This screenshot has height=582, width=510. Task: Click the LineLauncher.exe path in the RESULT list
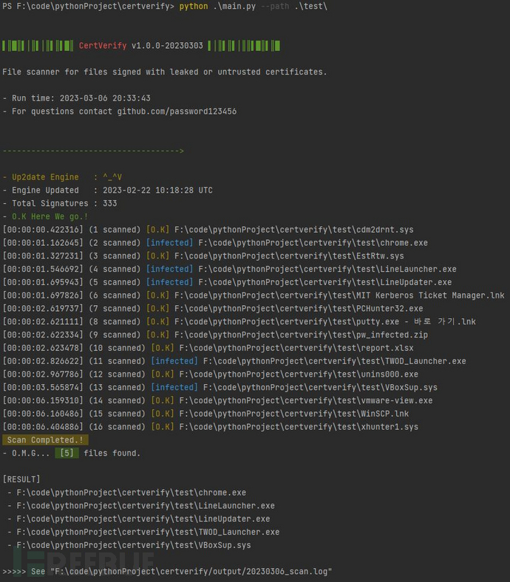pyautogui.click(x=146, y=506)
